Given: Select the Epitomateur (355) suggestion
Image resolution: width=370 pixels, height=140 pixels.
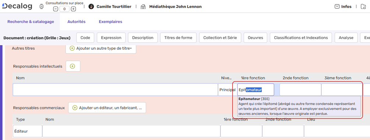Looking at the screenshot, I should pos(299,106).
